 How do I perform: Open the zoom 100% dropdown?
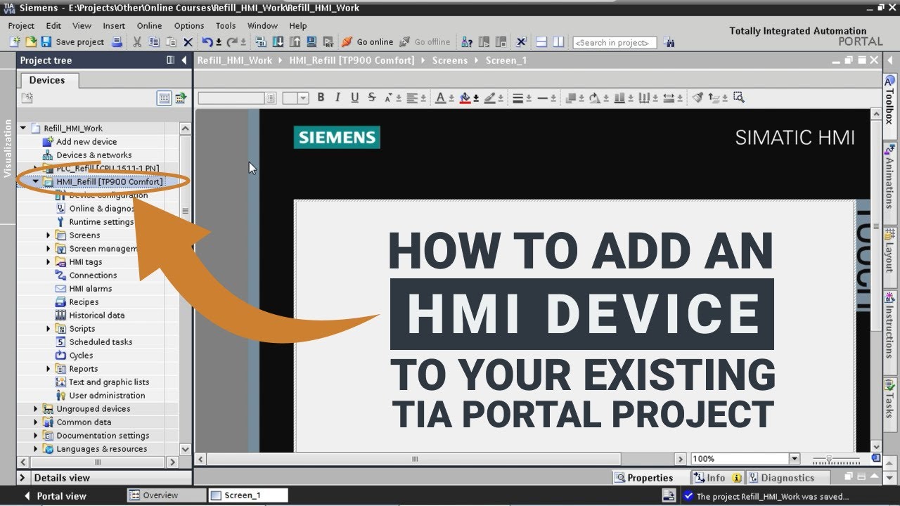coord(795,459)
